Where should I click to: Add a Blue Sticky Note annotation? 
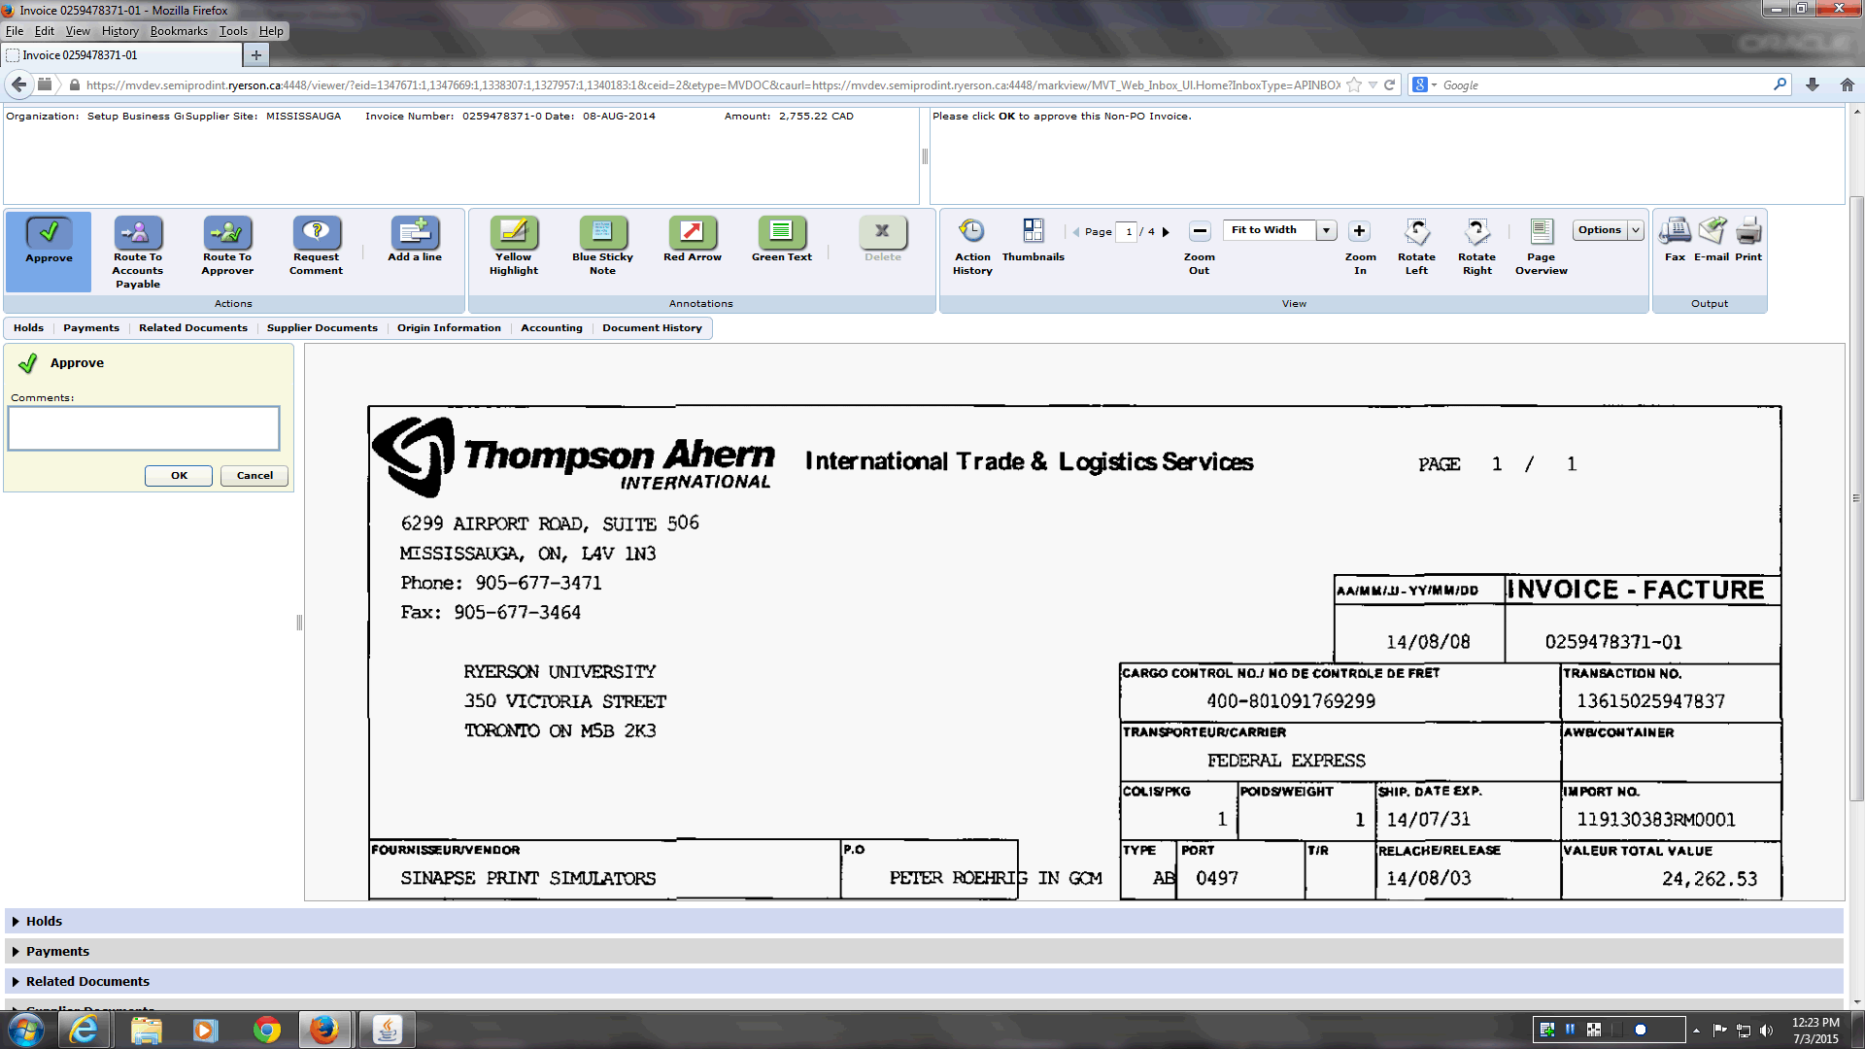602,233
